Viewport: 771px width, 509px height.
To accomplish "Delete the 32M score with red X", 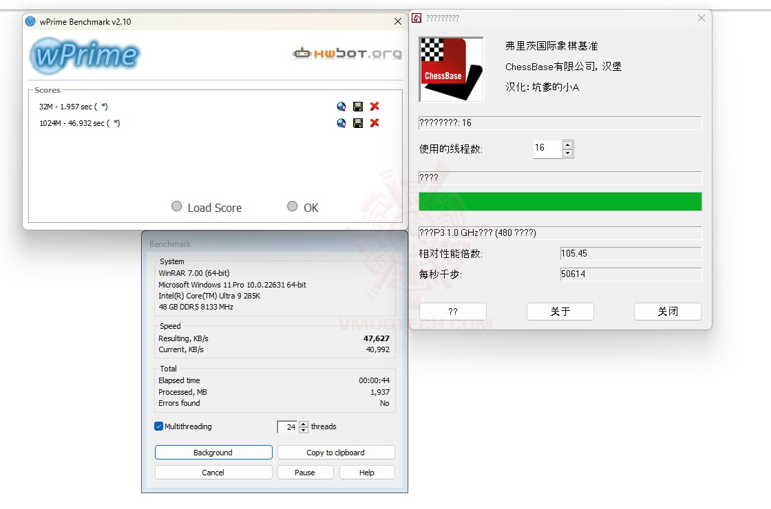I will click(x=374, y=106).
